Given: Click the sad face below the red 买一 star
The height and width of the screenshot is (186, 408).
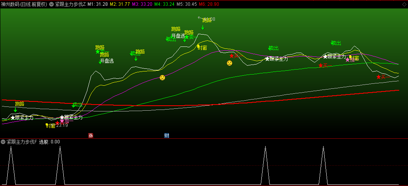Looking at the screenshot, I should 229,63.
